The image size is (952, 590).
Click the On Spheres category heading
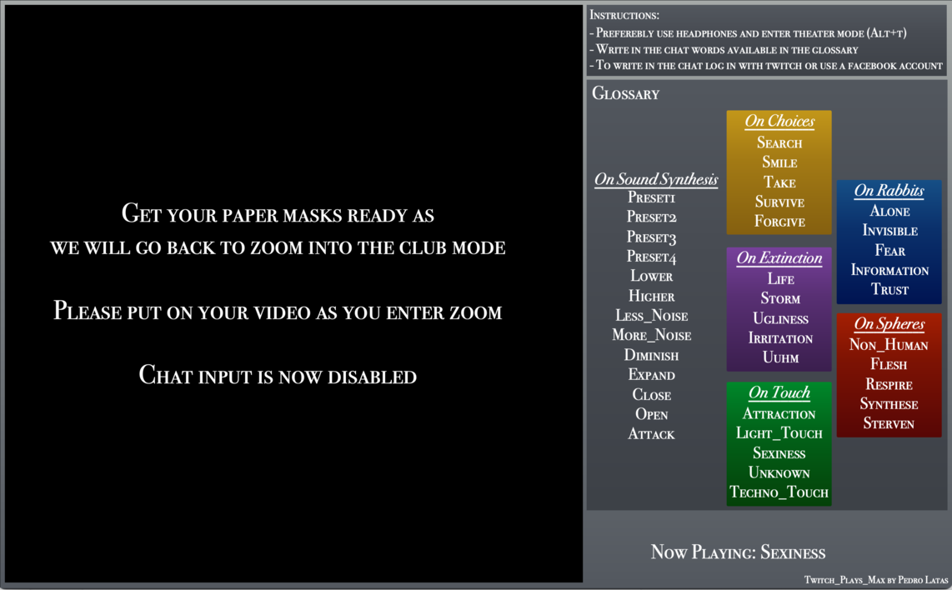pyautogui.click(x=889, y=324)
